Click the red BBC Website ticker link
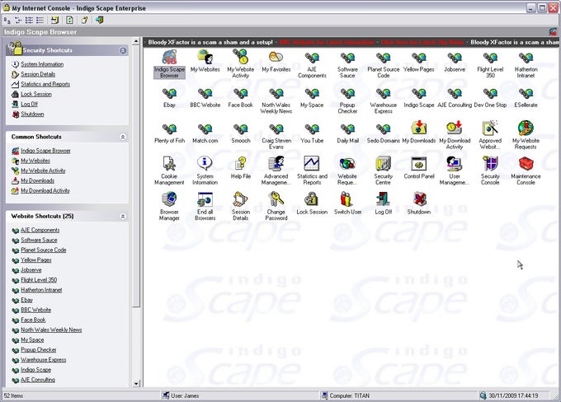The width and height of the screenshot is (561, 402). point(327,42)
